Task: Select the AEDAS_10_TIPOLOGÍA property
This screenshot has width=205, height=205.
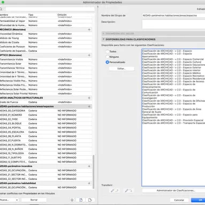Action: (46, 154)
